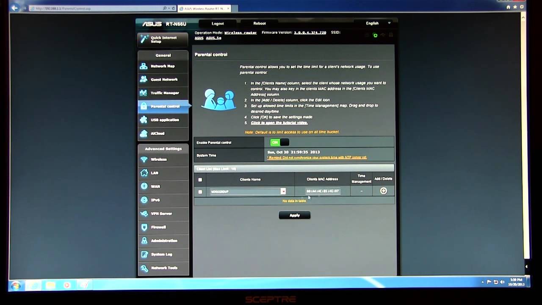Click the browser back arrow
Viewport: 542px width, 305px height.
pos(15,8)
